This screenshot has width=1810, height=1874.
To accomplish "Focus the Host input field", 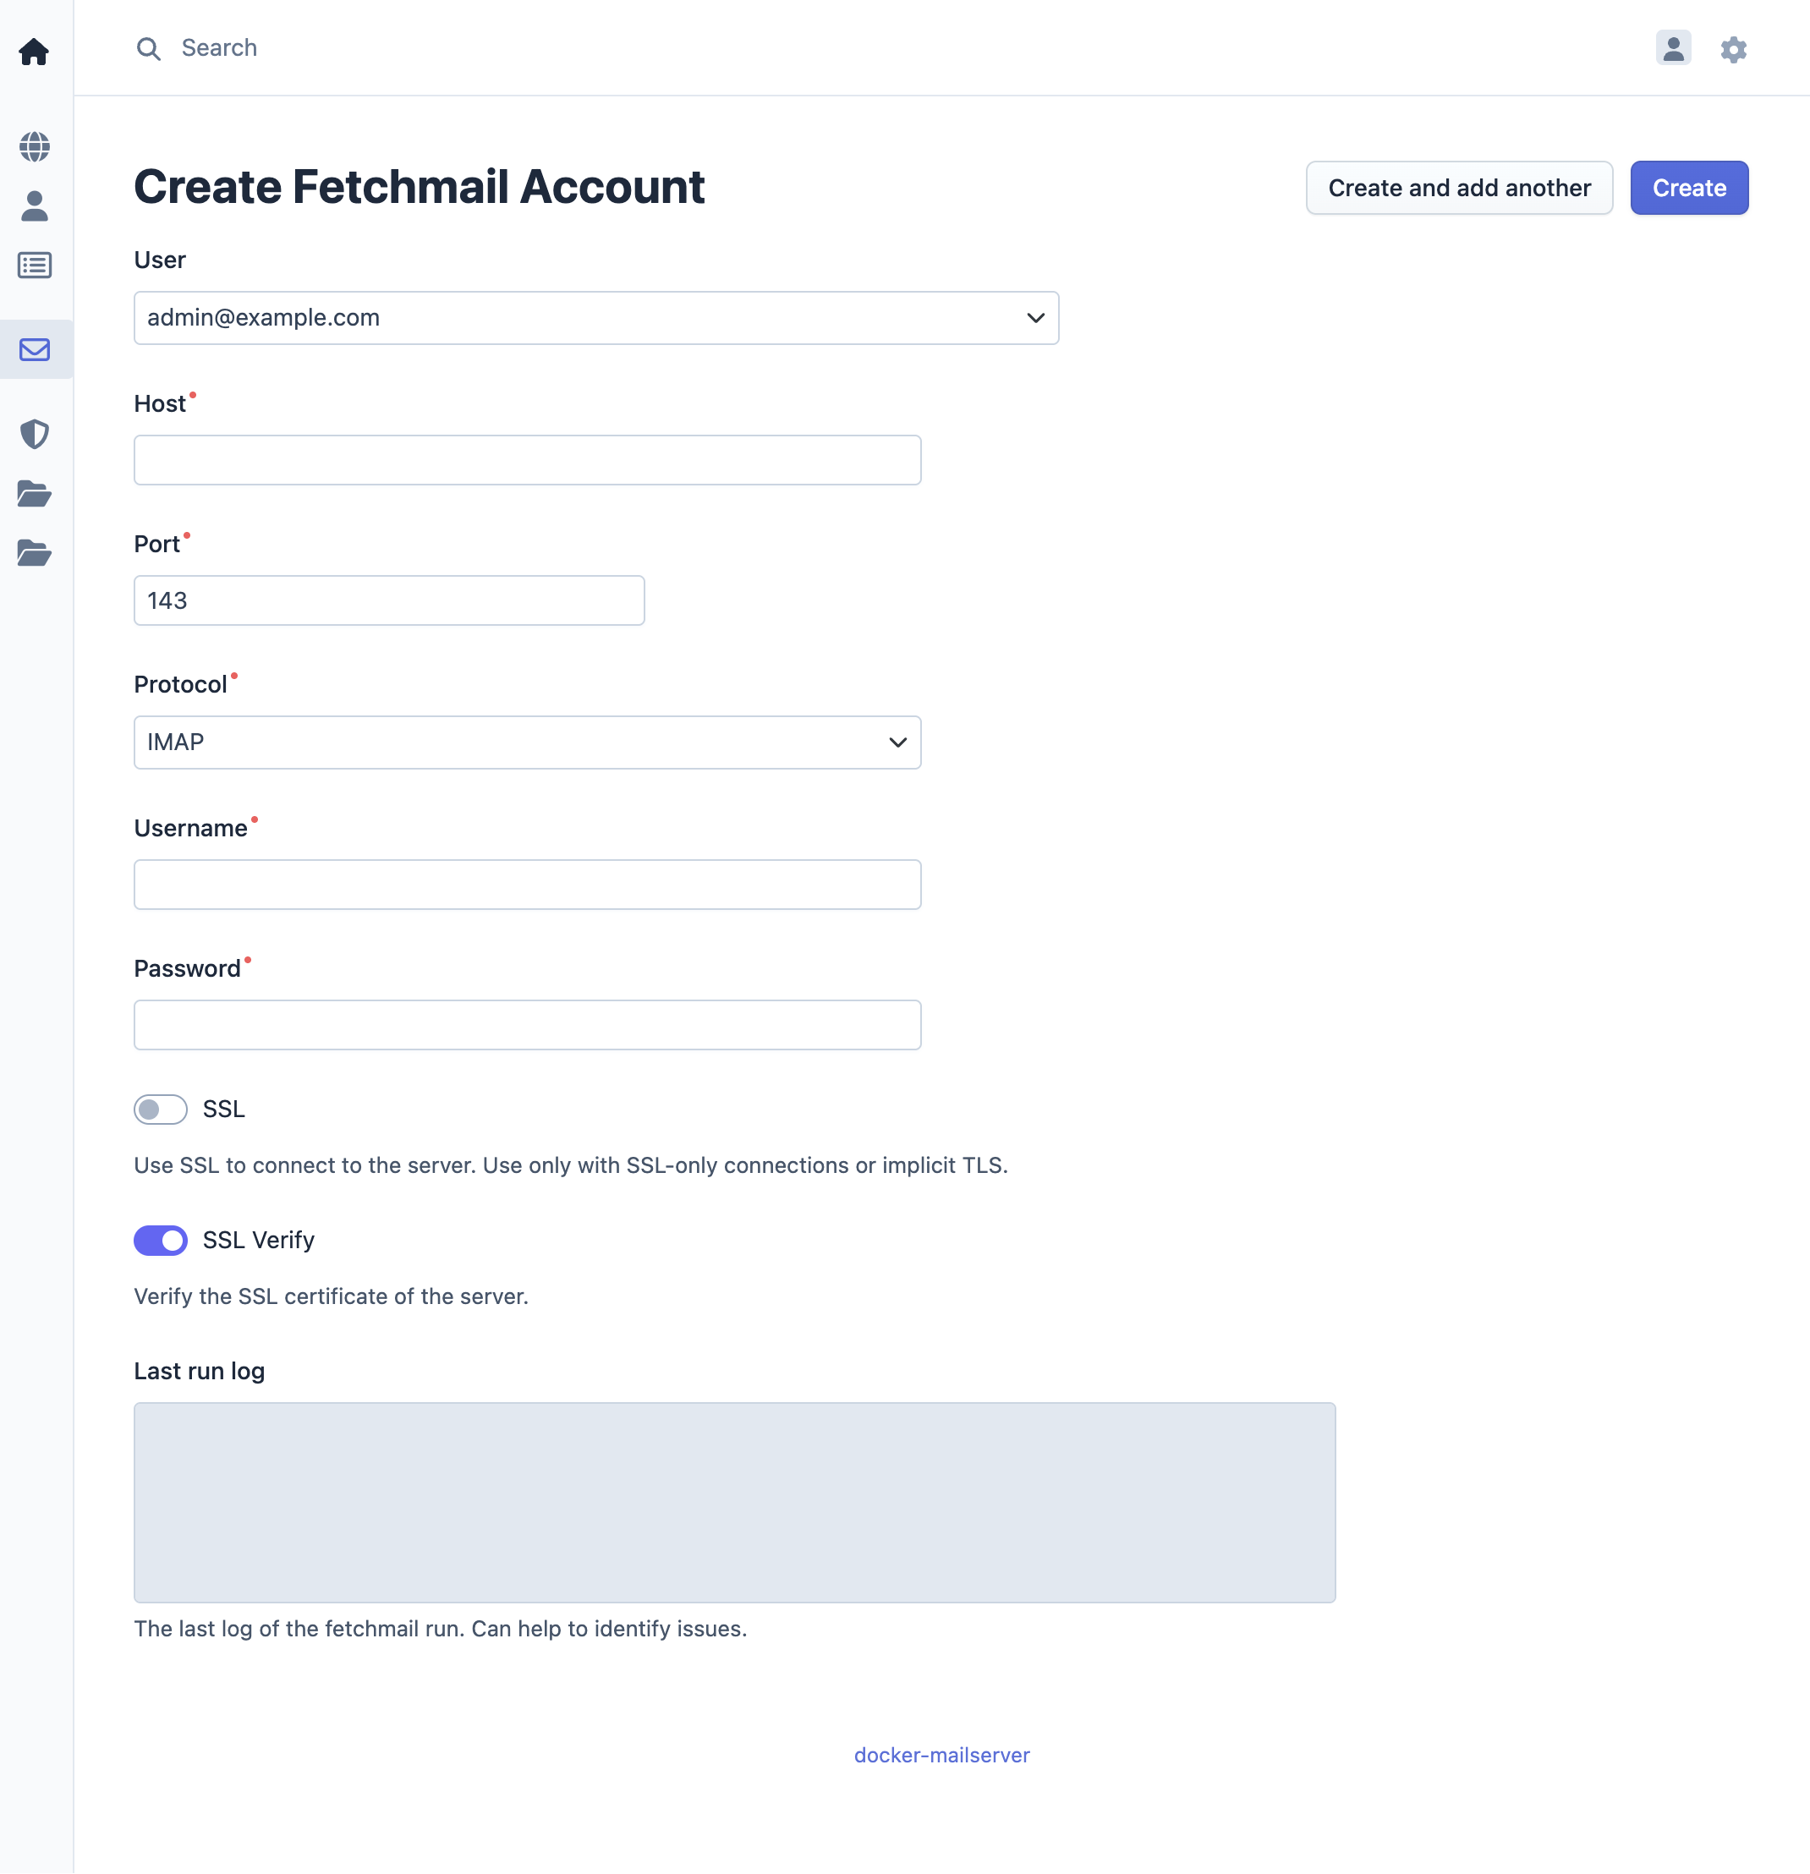I will tap(527, 460).
